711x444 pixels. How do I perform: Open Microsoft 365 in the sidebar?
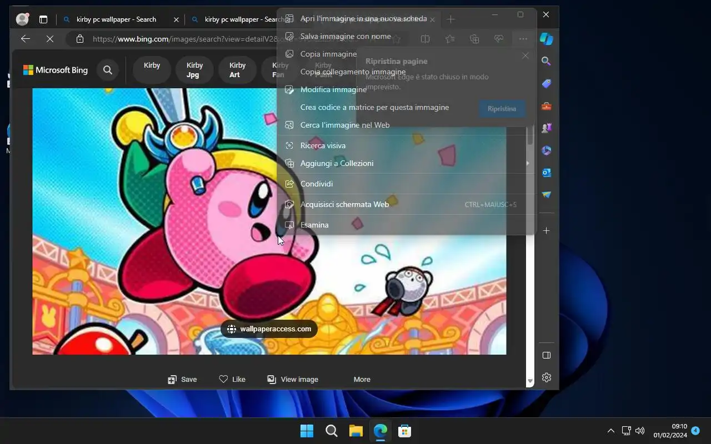(x=547, y=150)
